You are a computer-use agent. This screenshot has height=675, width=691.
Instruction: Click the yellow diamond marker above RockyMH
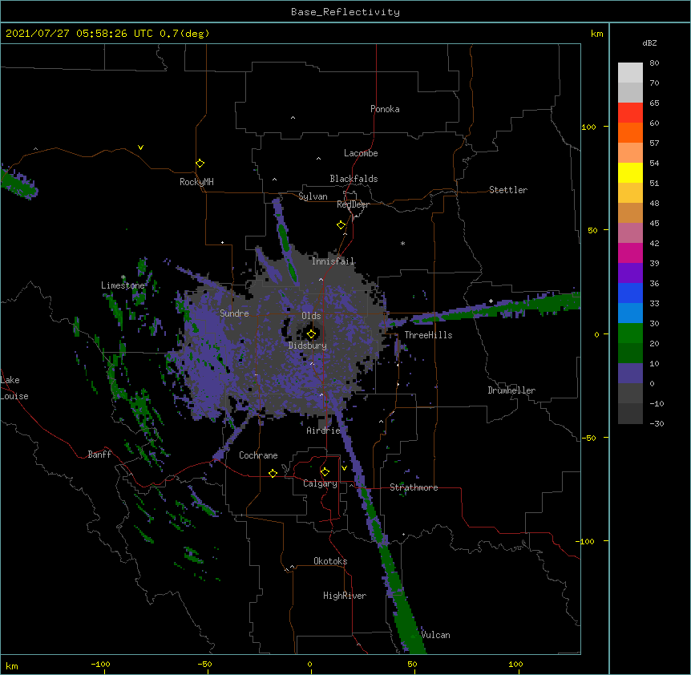pos(200,164)
